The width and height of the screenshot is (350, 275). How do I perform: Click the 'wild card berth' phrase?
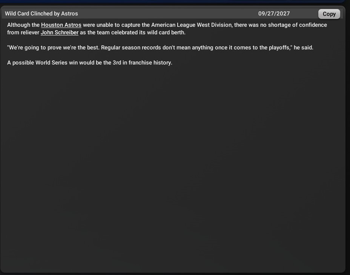(166, 32)
